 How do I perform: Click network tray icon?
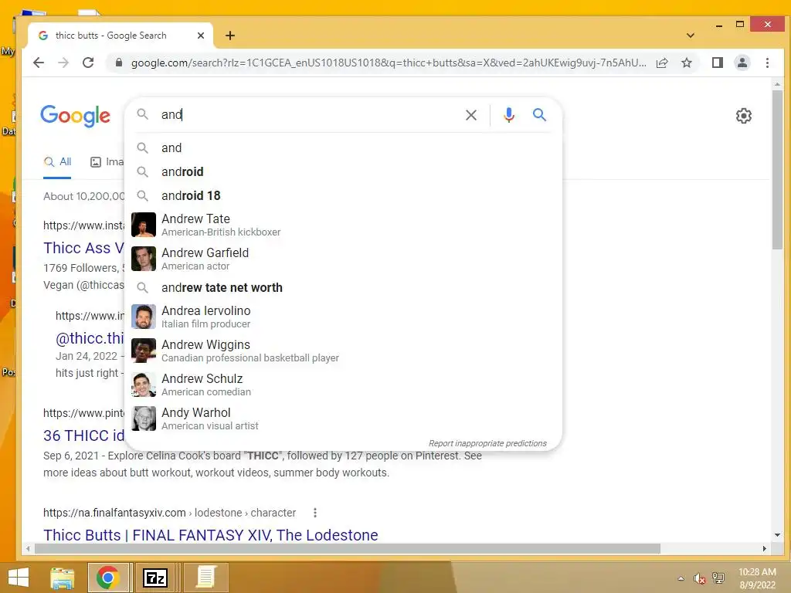pos(718,578)
